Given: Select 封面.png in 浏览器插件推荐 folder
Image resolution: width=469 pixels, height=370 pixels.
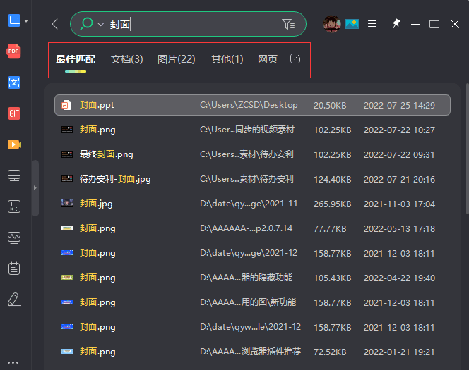Looking at the screenshot, I should pyautogui.click(x=252, y=352).
